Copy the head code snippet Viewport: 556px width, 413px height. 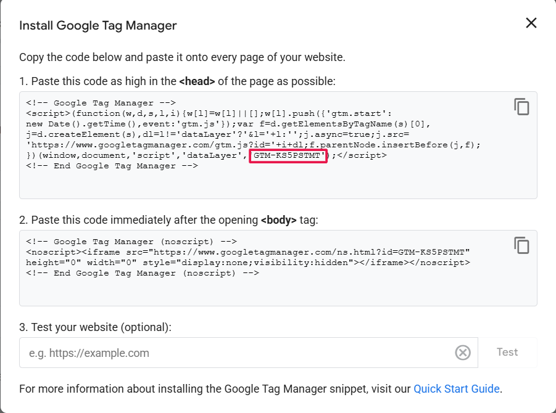521,107
